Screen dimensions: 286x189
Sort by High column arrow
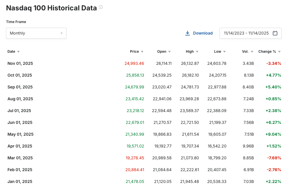[x=197, y=52]
